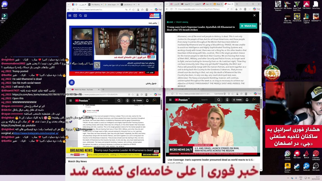This screenshot has height=181, width=322.
Task: Click the search magnifier in CBS News window
Action: [219, 100]
